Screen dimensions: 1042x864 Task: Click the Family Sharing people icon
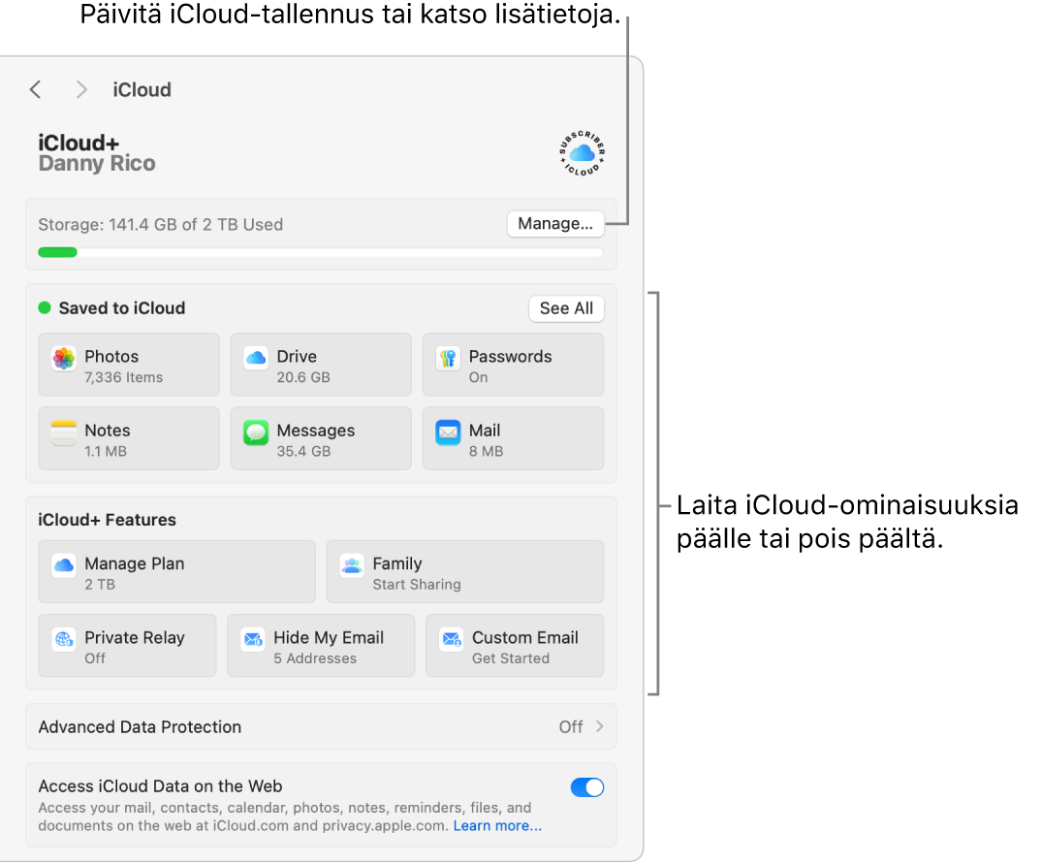[352, 566]
